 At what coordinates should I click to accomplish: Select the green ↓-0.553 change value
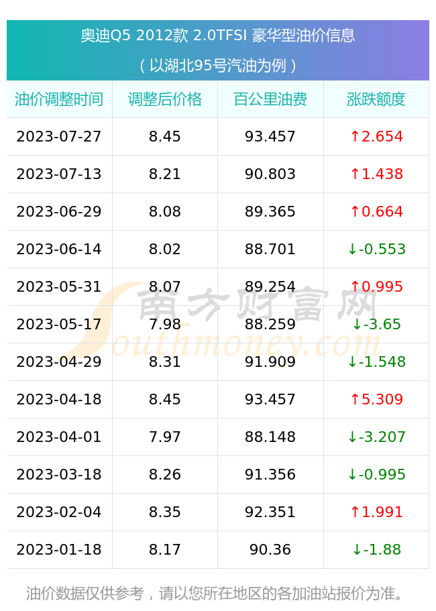pos(376,249)
